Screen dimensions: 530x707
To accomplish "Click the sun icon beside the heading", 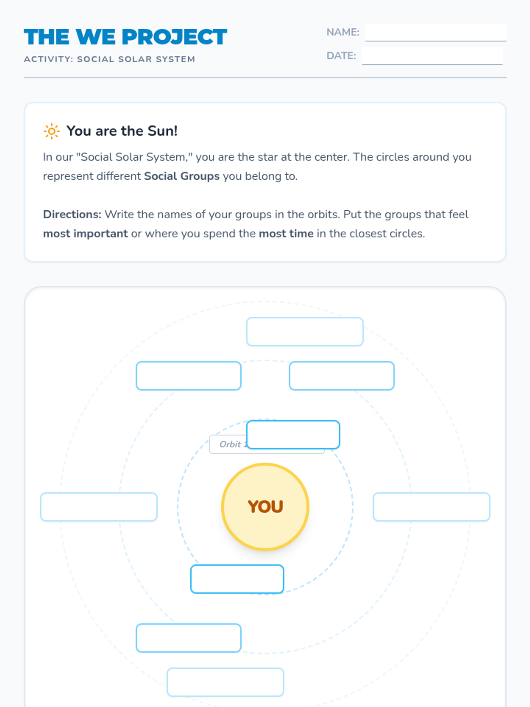I will coord(51,131).
